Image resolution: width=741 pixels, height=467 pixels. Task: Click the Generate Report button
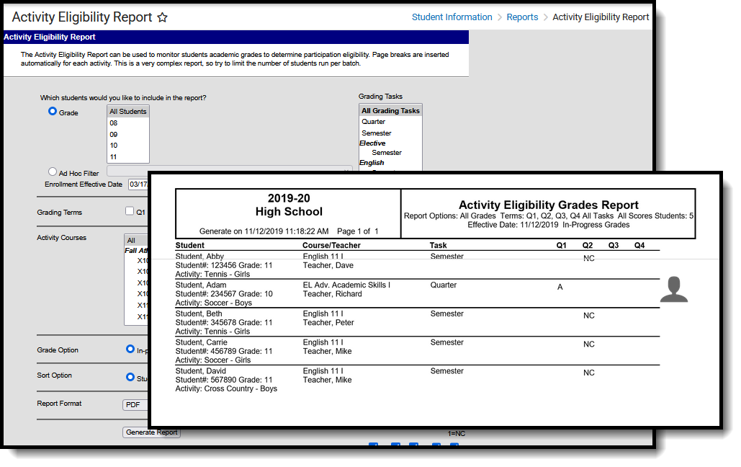[x=152, y=432]
